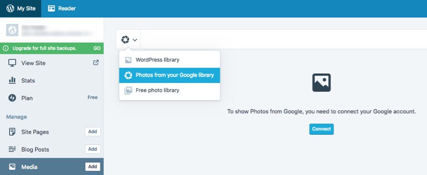Click the WordPress logo in My Site

pos(10,8)
